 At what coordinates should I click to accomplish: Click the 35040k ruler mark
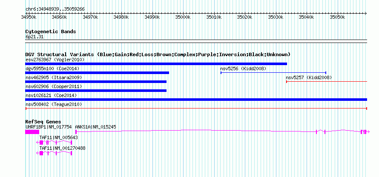[x=307, y=17]
